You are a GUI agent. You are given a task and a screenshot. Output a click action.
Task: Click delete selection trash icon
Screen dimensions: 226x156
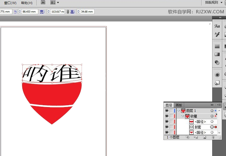click(x=213, y=137)
